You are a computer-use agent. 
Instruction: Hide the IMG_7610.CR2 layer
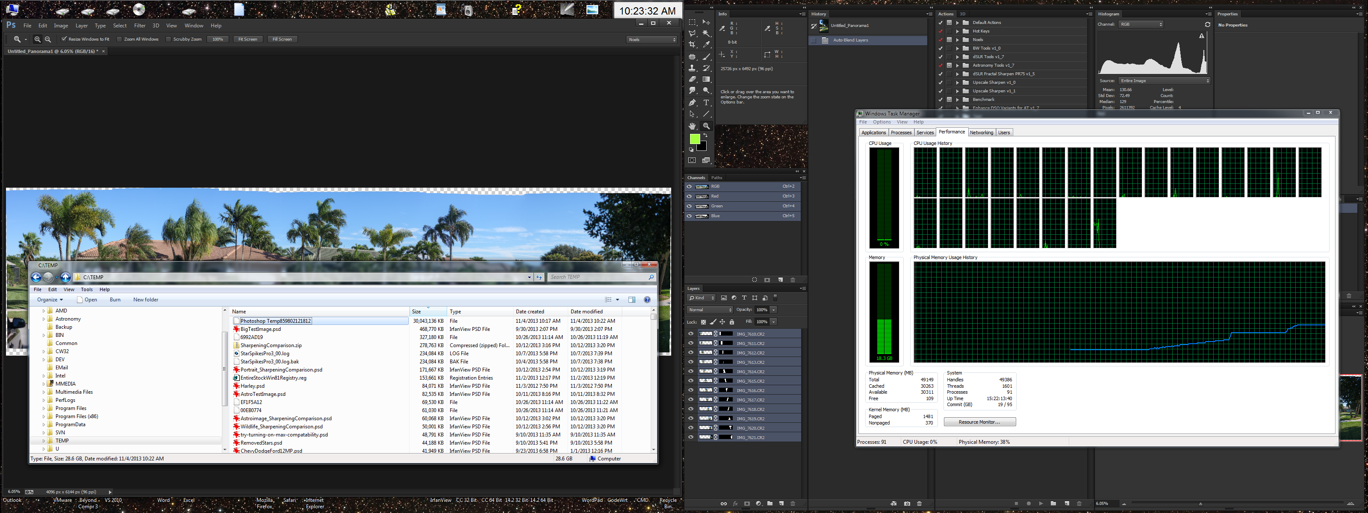690,334
